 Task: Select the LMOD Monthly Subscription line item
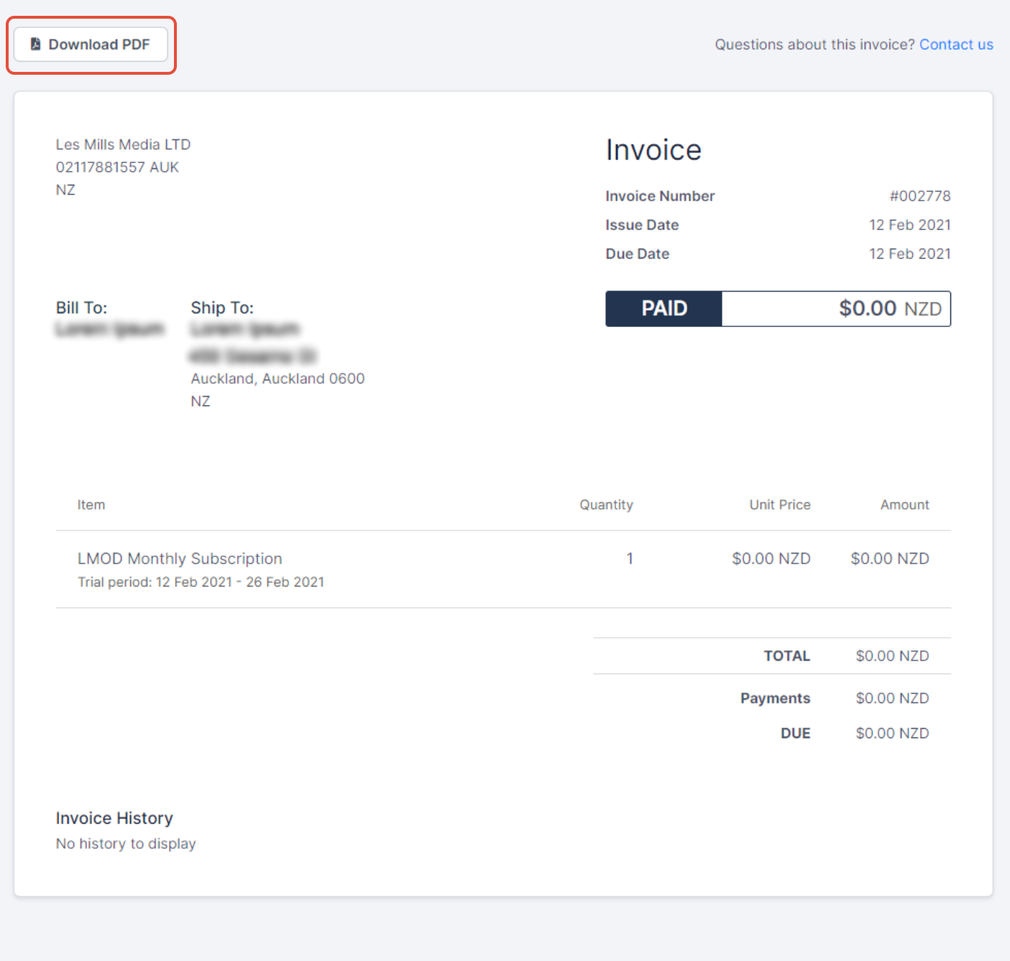click(x=180, y=558)
